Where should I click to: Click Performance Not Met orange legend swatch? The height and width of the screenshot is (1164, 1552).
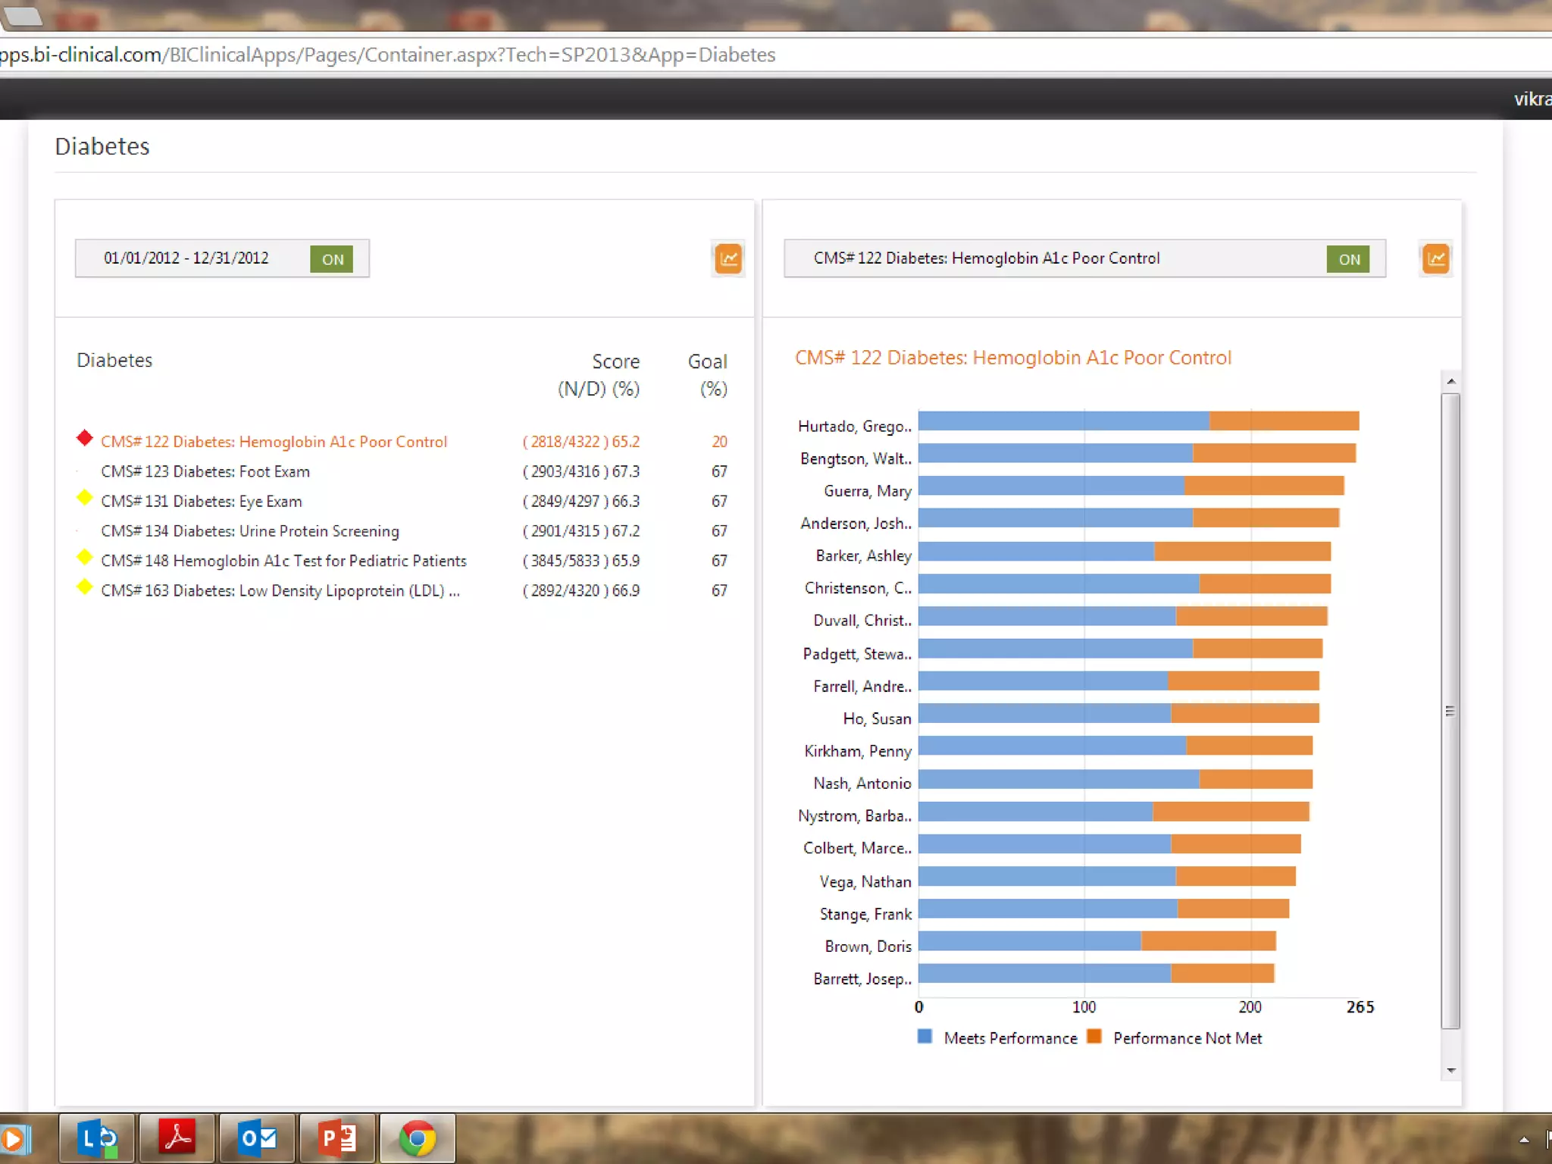pos(1094,1037)
